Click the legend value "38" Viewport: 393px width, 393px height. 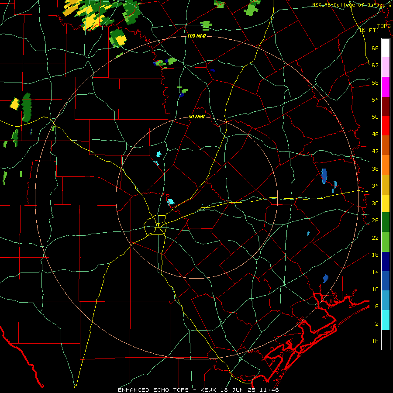pos(375,169)
